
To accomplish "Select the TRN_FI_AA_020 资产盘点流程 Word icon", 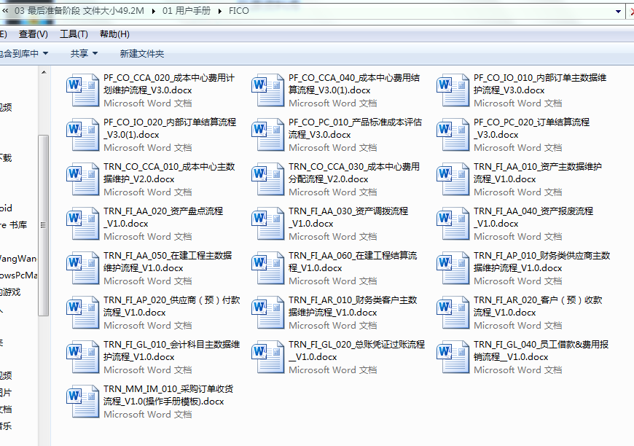I will [82, 223].
